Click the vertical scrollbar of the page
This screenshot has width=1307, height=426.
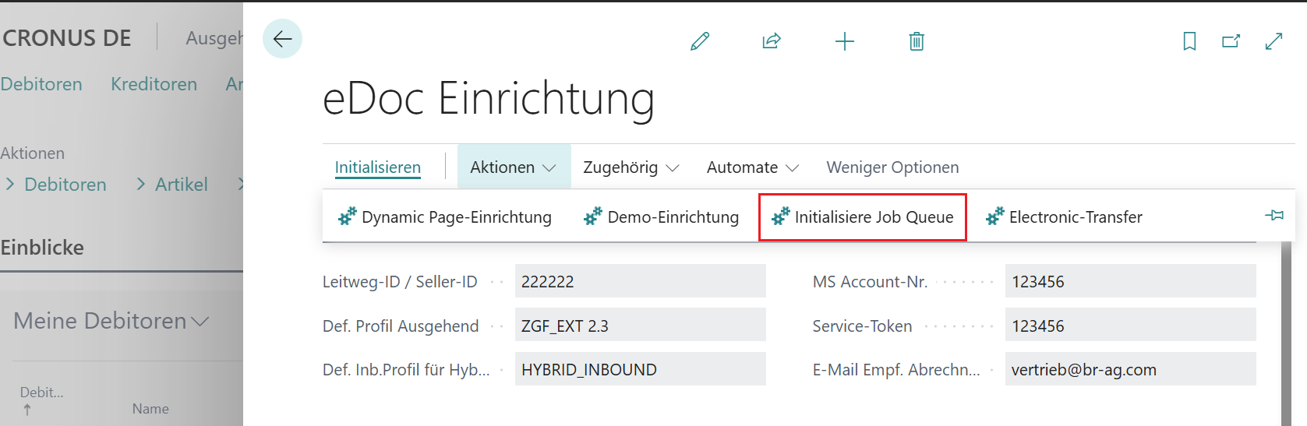point(1286,333)
